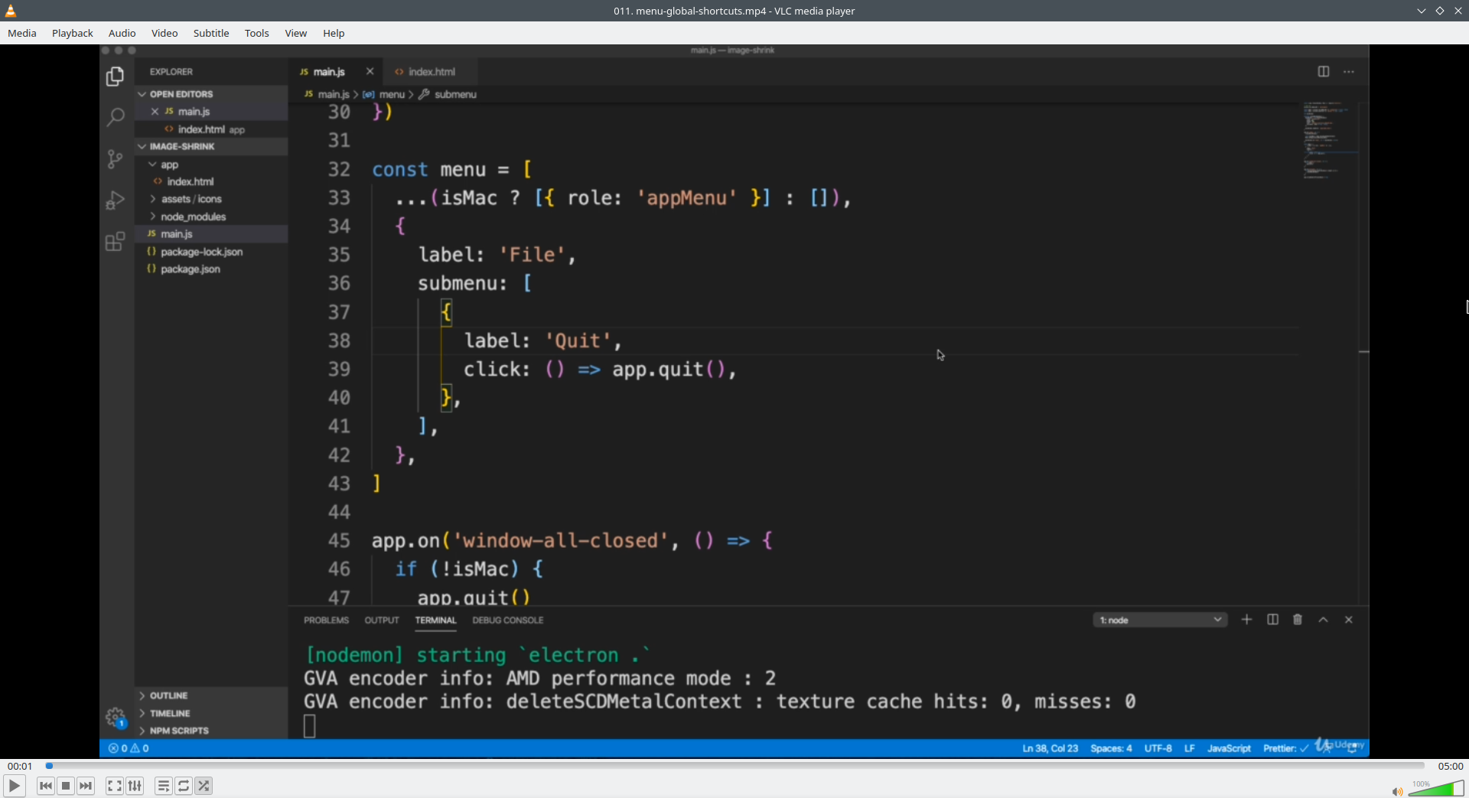Open the Source Control icon
The height and width of the screenshot is (798, 1469).
tap(115, 159)
